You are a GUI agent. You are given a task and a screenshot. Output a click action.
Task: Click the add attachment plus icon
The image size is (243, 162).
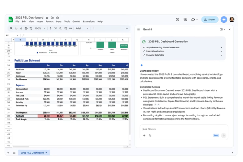coord(144,135)
